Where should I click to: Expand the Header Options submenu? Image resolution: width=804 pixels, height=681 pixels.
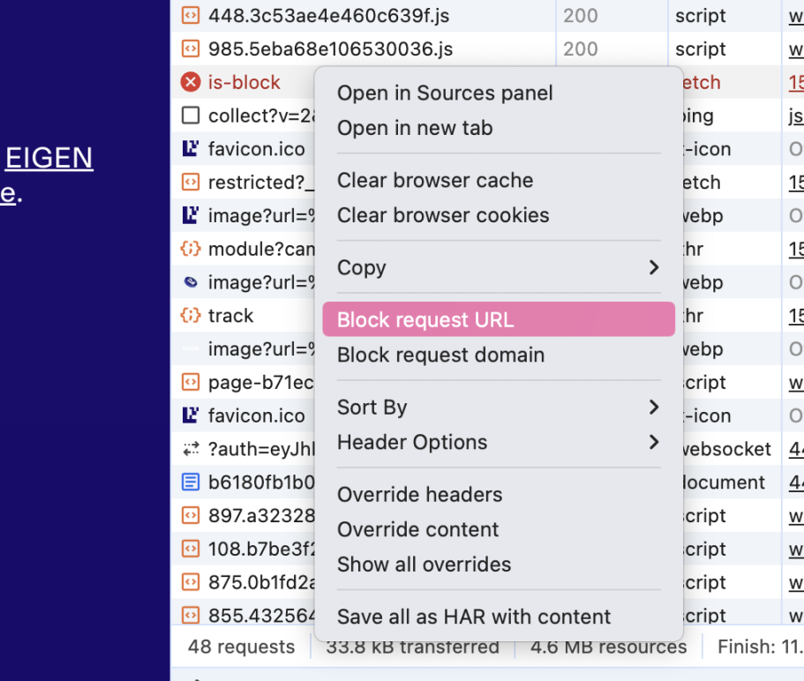653,442
